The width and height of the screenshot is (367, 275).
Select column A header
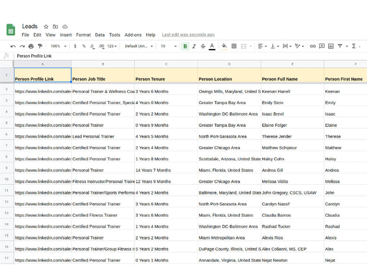(x=43, y=64)
